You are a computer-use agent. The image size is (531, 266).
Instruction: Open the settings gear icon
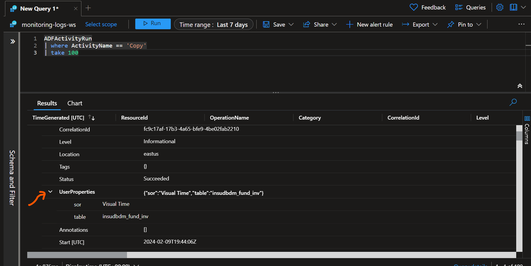pyautogui.click(x=500, y=7)
